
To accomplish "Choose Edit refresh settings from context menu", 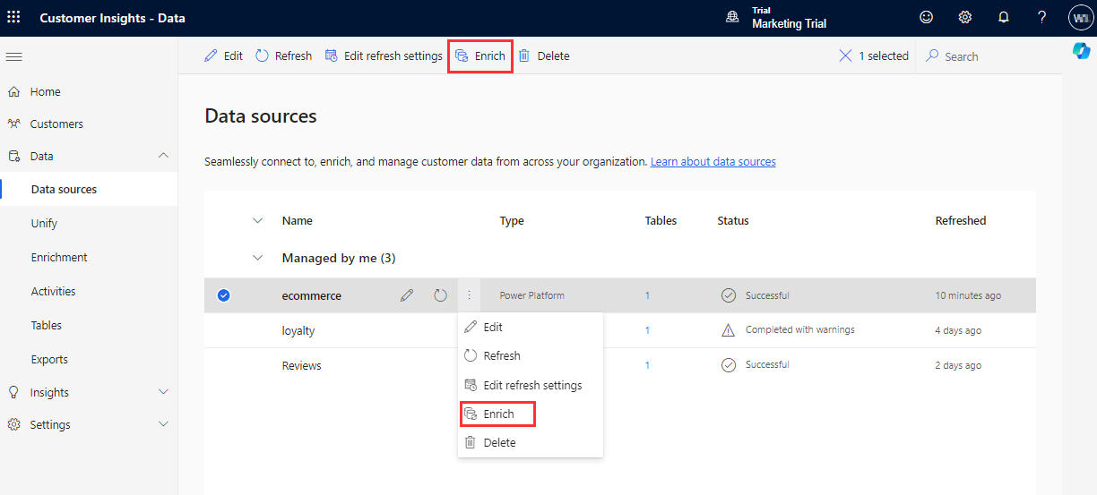I will pyautogui.click(x=531, y=385).
